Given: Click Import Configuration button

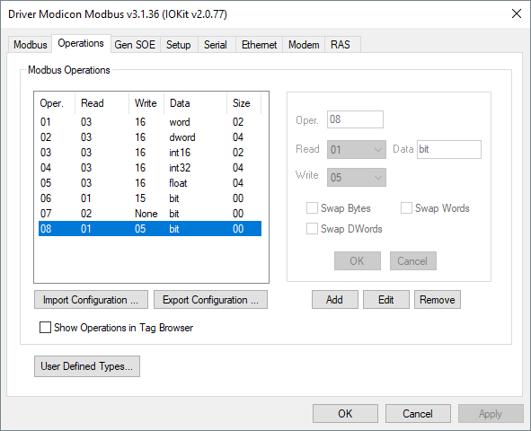Looking at the screenshot, I should click(x=91, y=300).
